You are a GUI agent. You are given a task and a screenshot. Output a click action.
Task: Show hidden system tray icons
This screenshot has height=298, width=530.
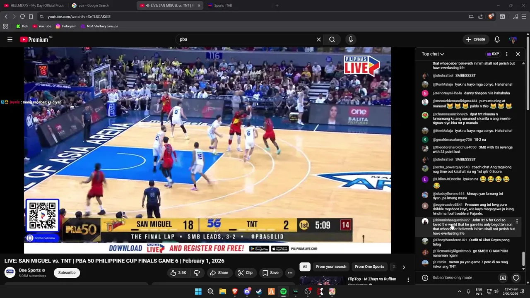pyautogui.click(x=460, y=291)
